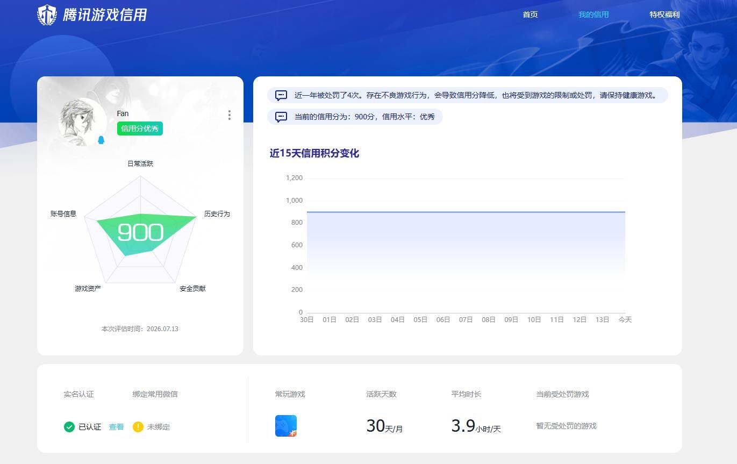Click the 本次评估时间:2026.07.13 text
Screen dimensions: 737x464
point(140,329)
